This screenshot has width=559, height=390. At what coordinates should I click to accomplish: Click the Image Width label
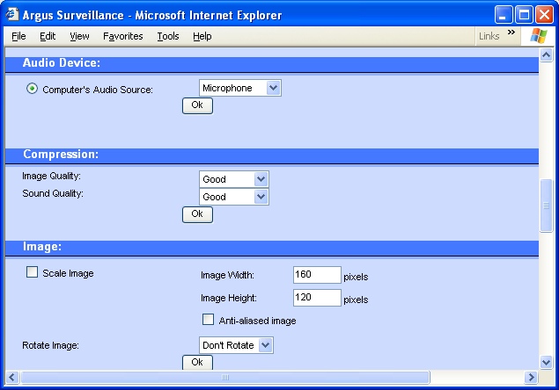coord(227,276)
